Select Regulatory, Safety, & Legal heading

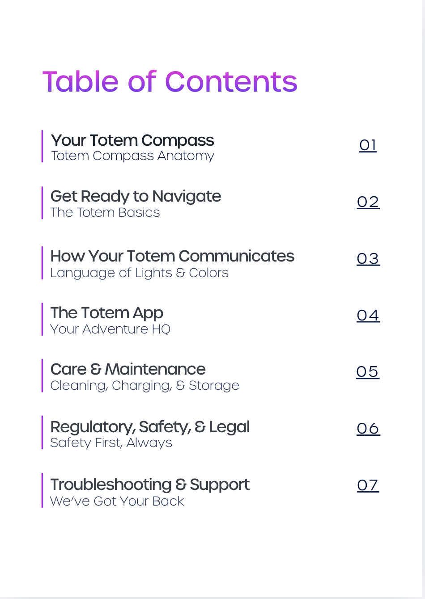pos(150,427)
